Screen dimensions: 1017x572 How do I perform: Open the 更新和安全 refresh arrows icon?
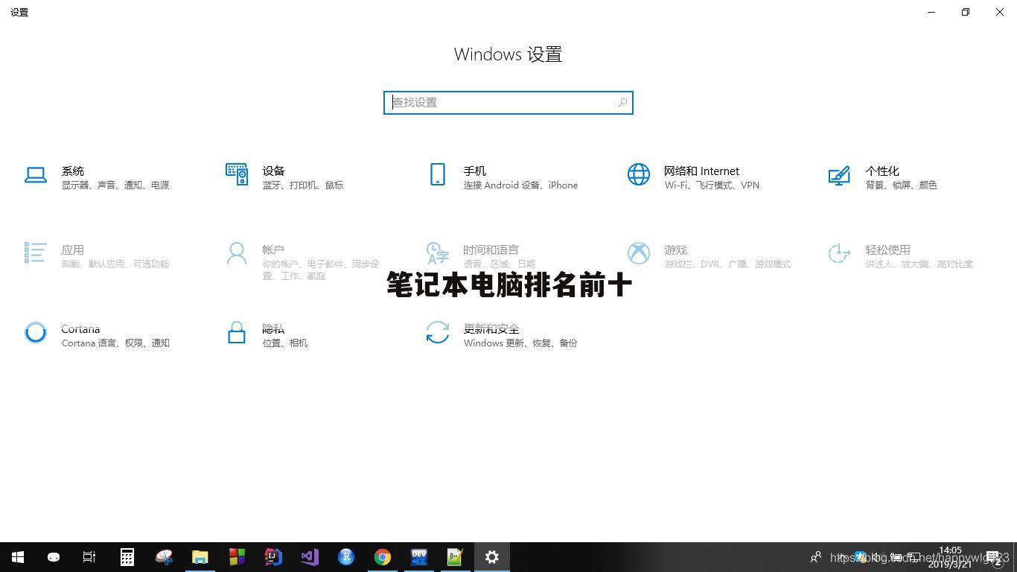tap(438, 332)
